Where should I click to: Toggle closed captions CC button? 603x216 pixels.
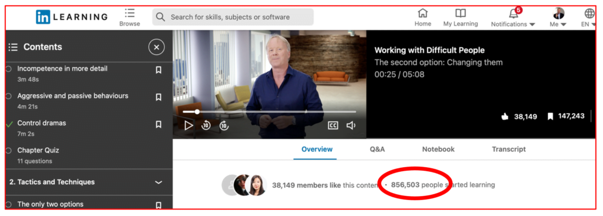[333, 125]
